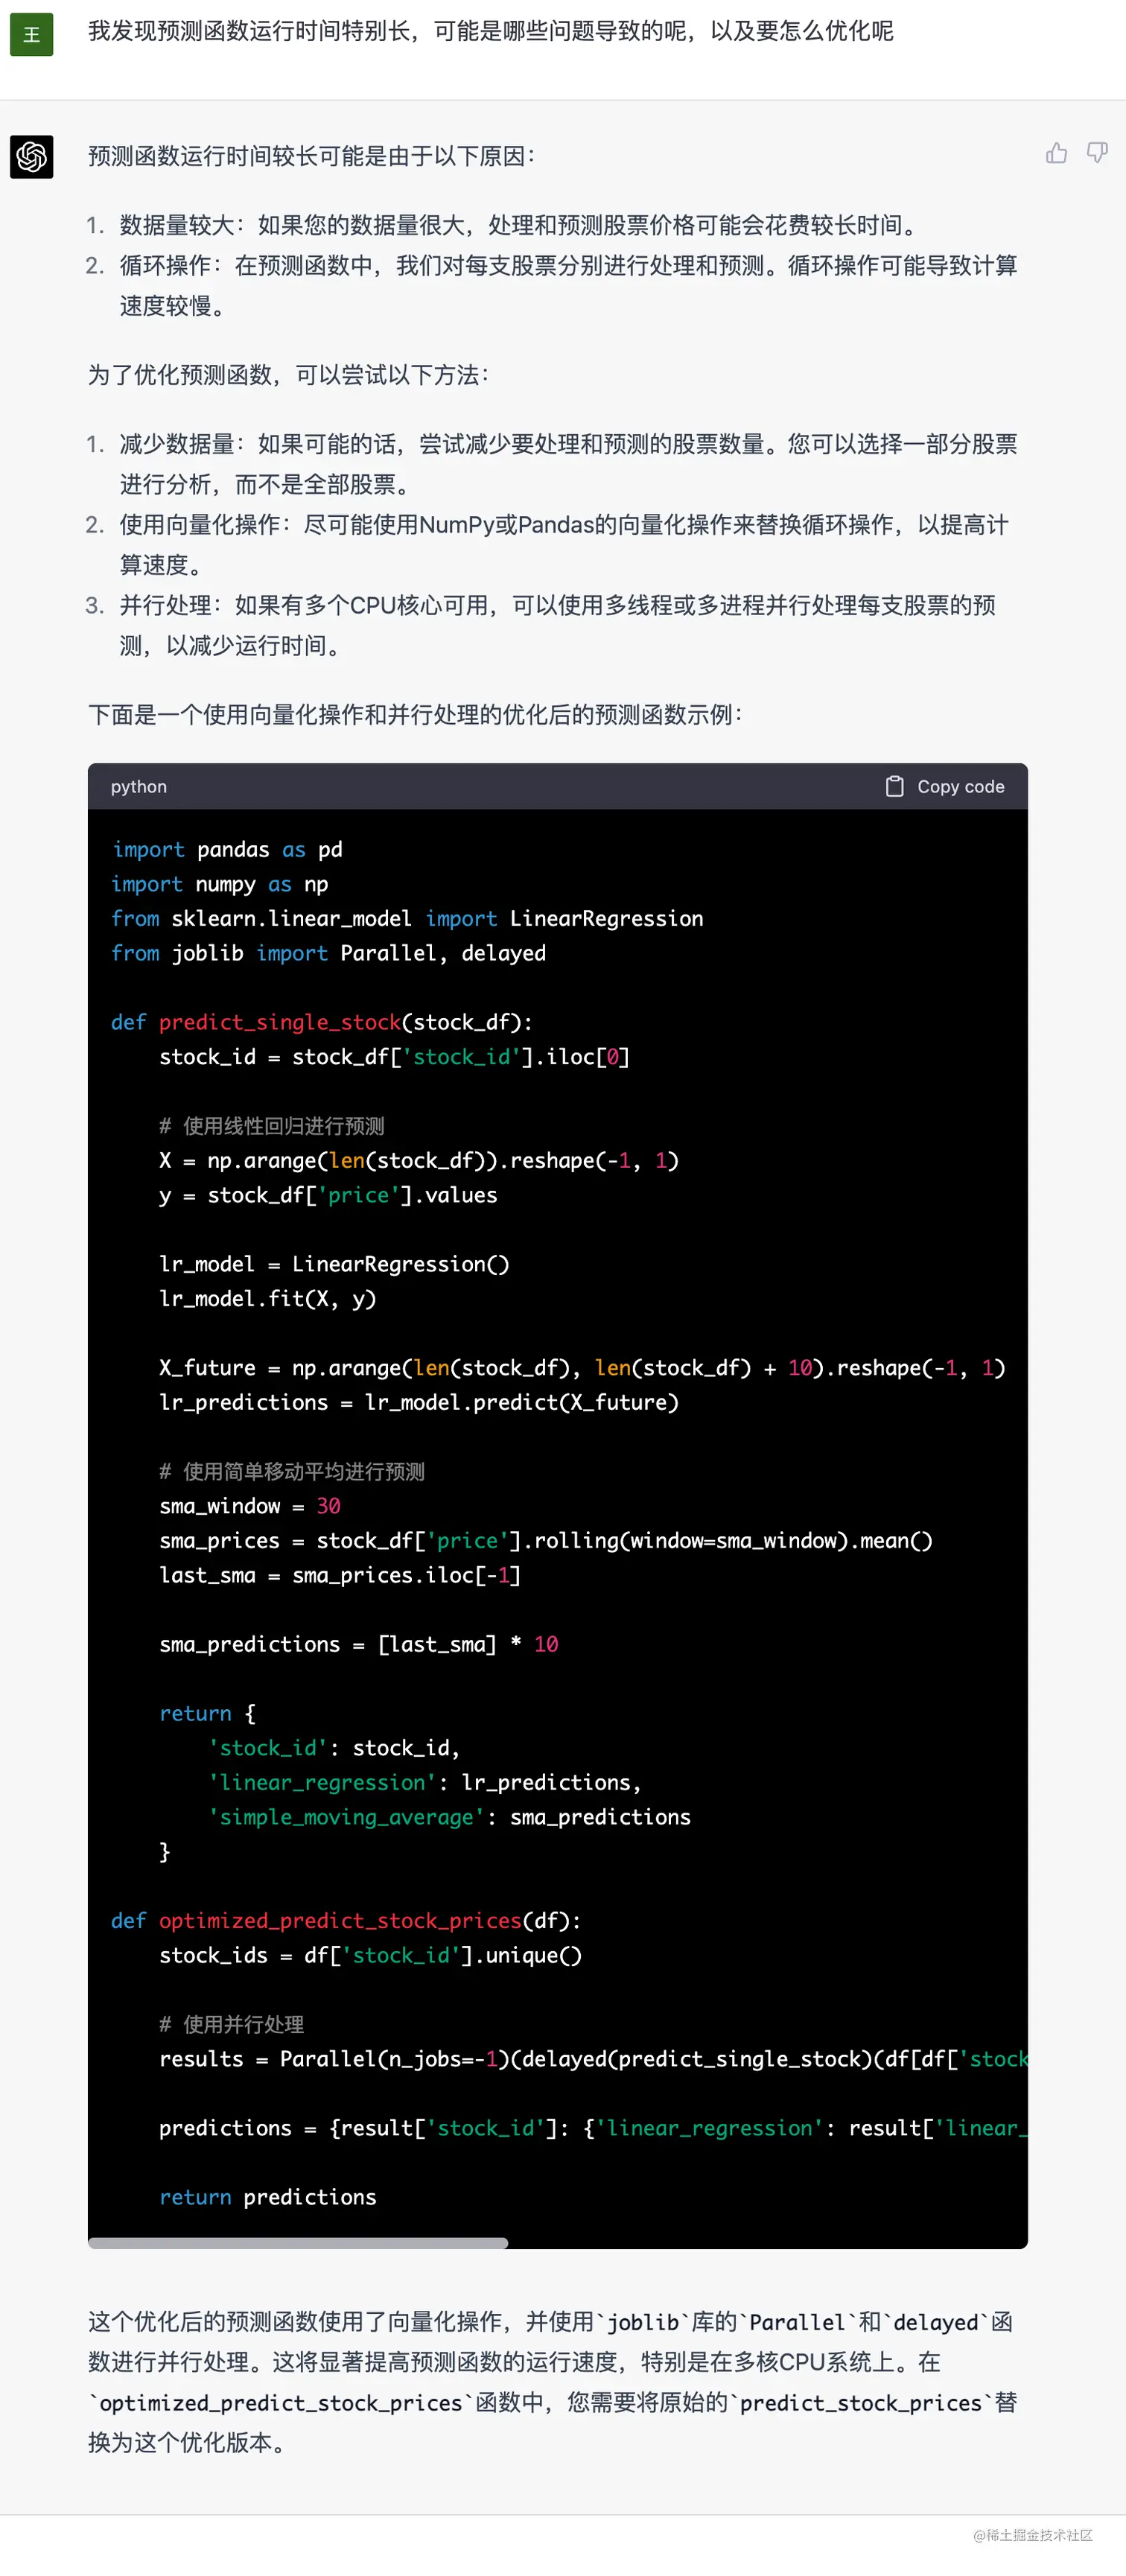Click the ChatGPT logo avatar
Screen dimensions: 1126x2576
[31, 157]
